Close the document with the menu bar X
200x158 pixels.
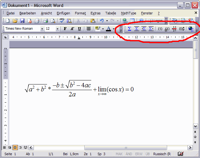pyautogui.click(x=196, y=13)
